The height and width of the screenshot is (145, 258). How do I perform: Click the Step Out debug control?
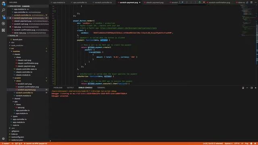(195, 2)
